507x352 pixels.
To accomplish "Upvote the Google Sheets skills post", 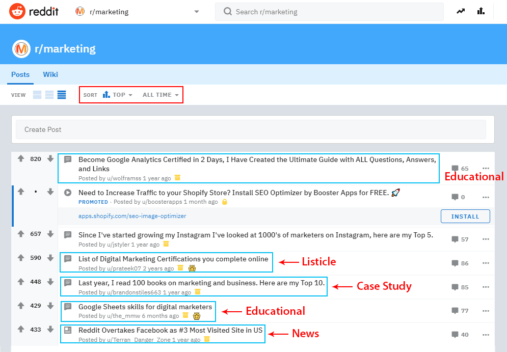I will pos(21,306).
